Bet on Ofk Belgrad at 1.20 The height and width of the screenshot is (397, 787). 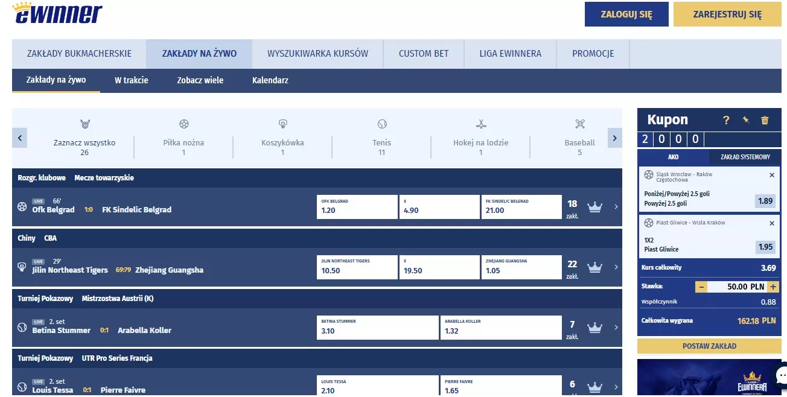[357, 207]
